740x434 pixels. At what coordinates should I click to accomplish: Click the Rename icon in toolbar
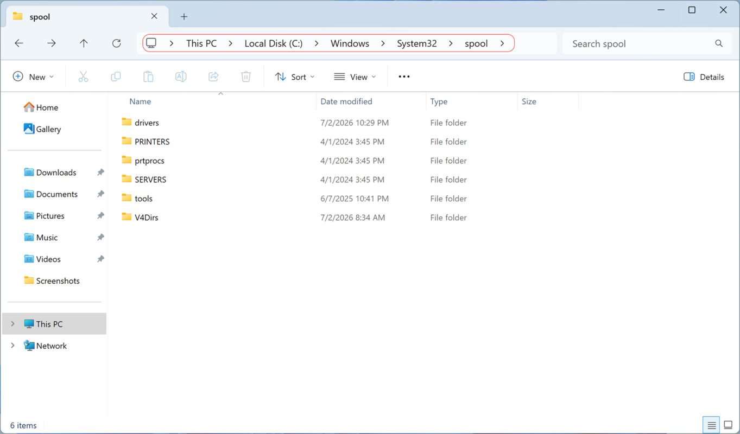point(181,77)
